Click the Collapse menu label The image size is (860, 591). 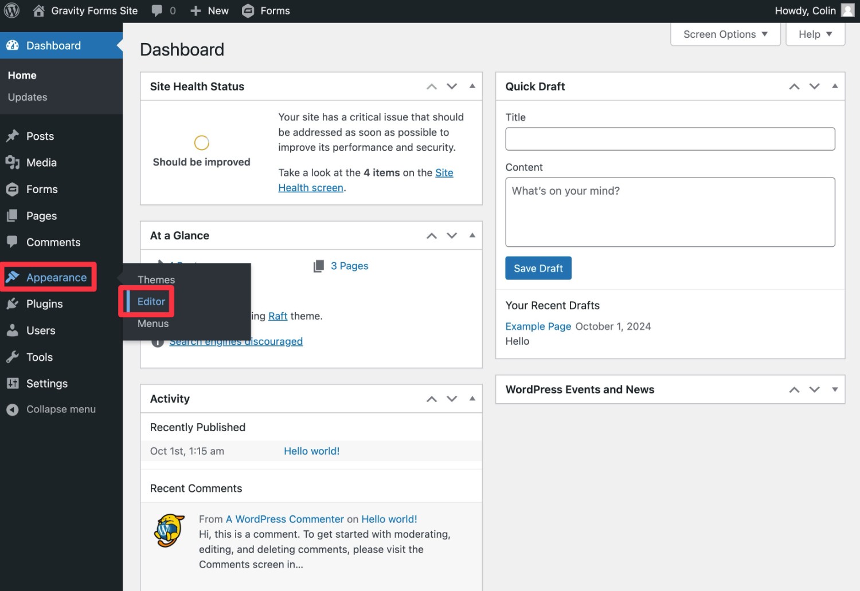[x=61, y=409]
